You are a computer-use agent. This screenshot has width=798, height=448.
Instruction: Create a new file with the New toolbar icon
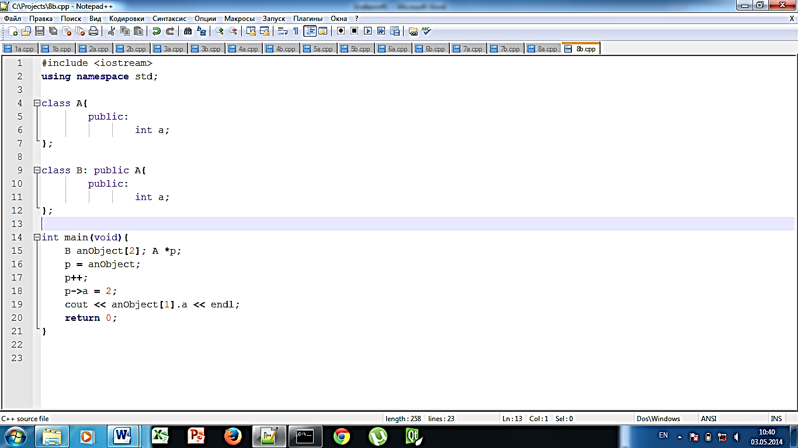click(x=13, y=31)
